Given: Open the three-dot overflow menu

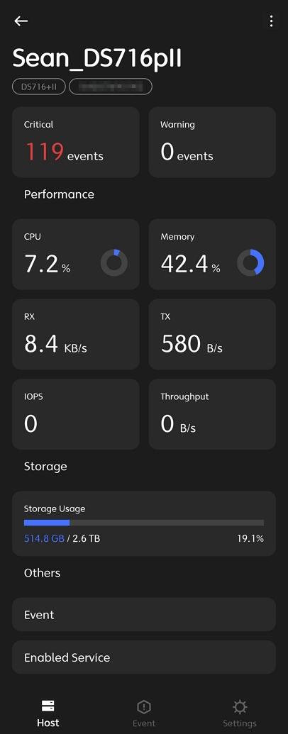Looking at the screenshot, I should 271,21.
